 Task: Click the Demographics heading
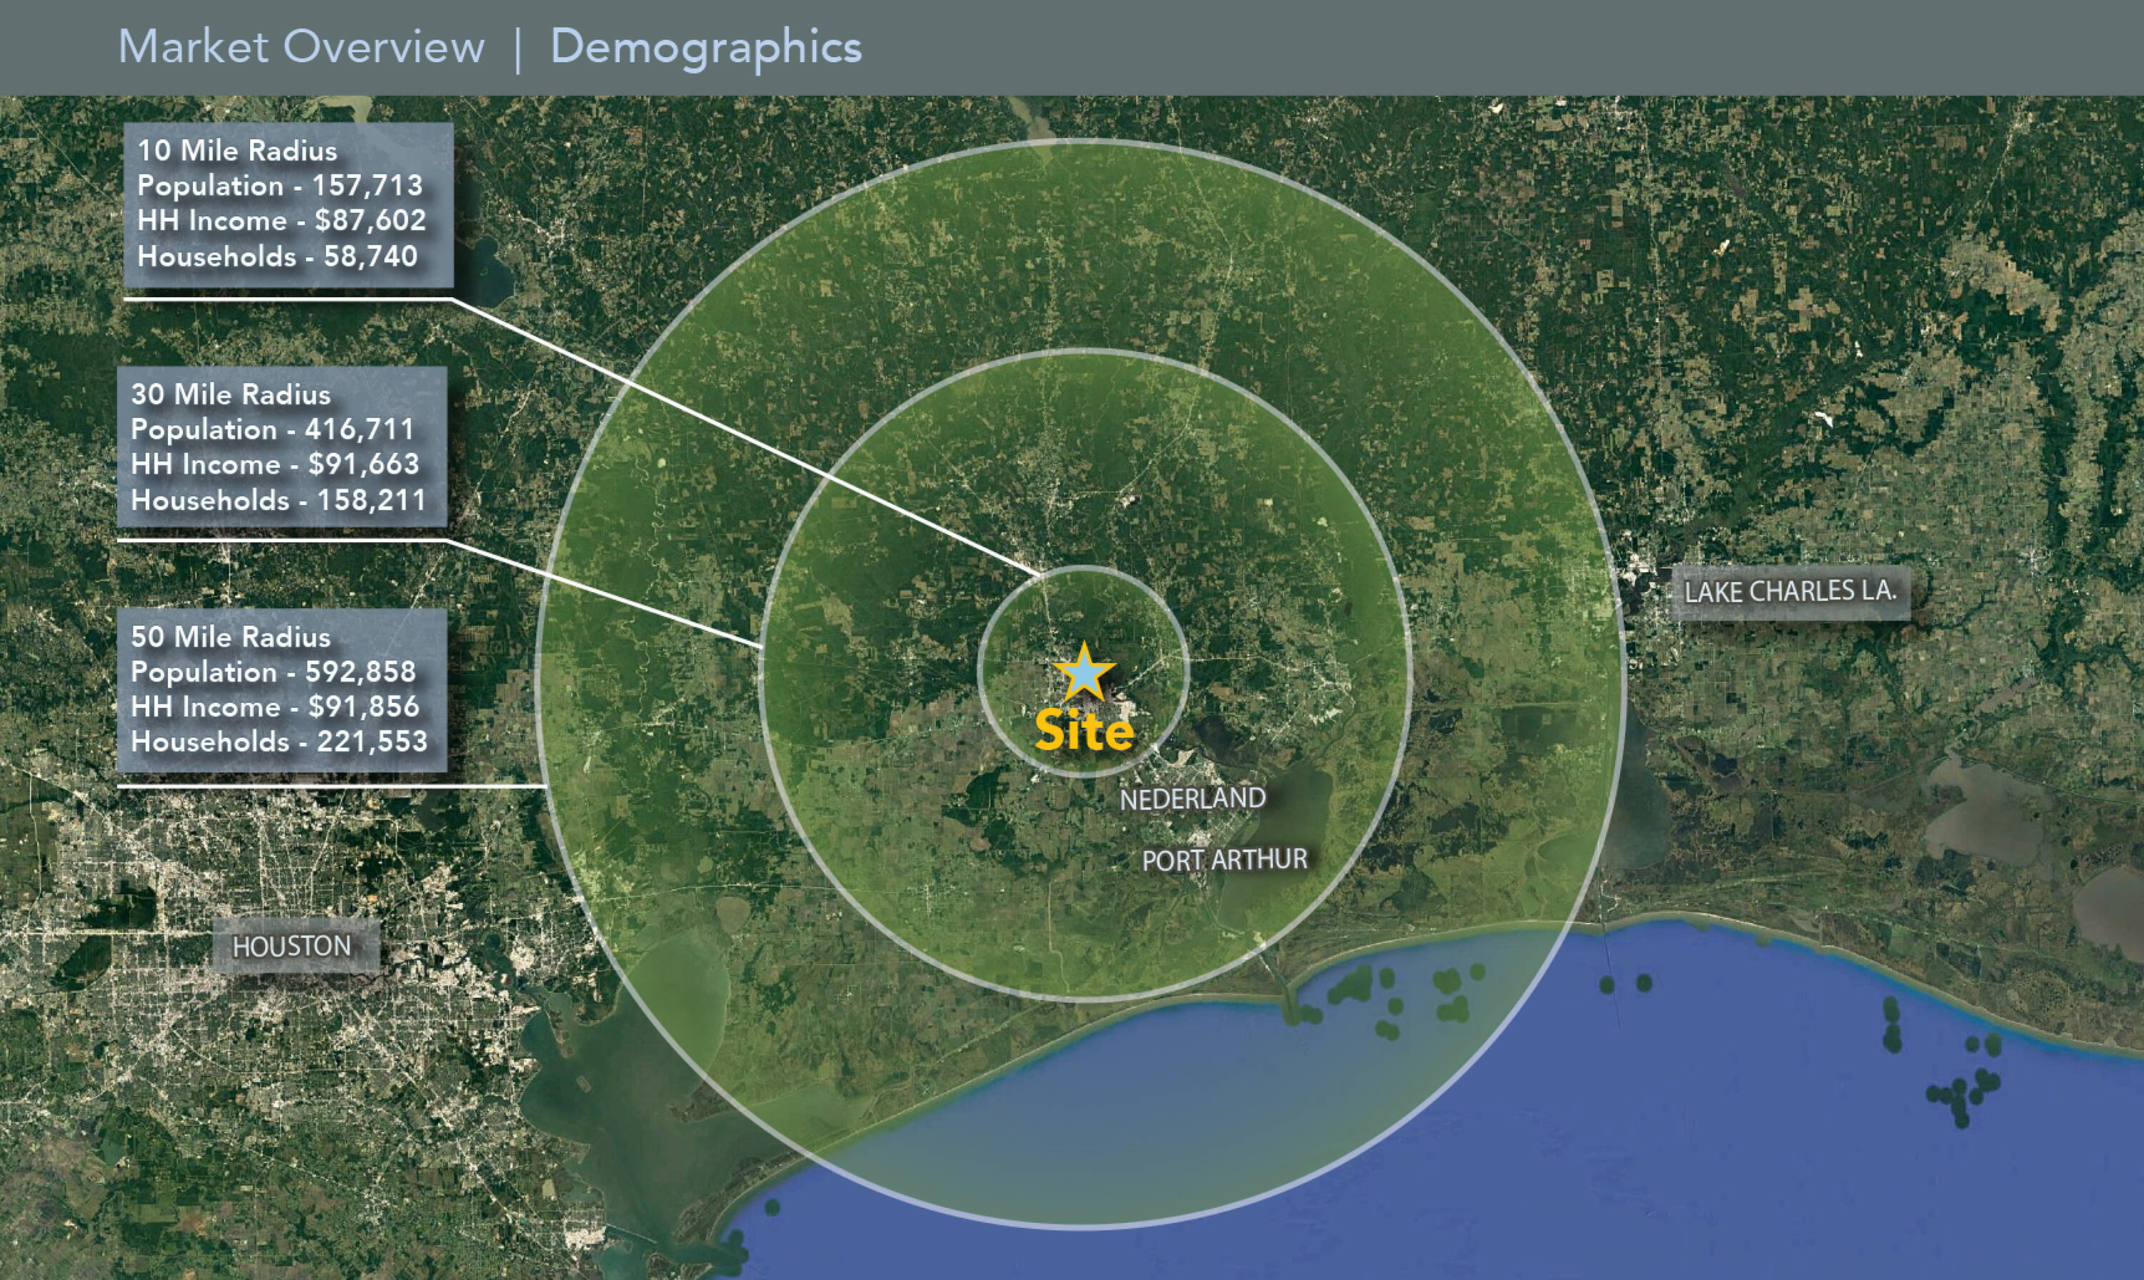pyautogui.click(x=706, y=46)
